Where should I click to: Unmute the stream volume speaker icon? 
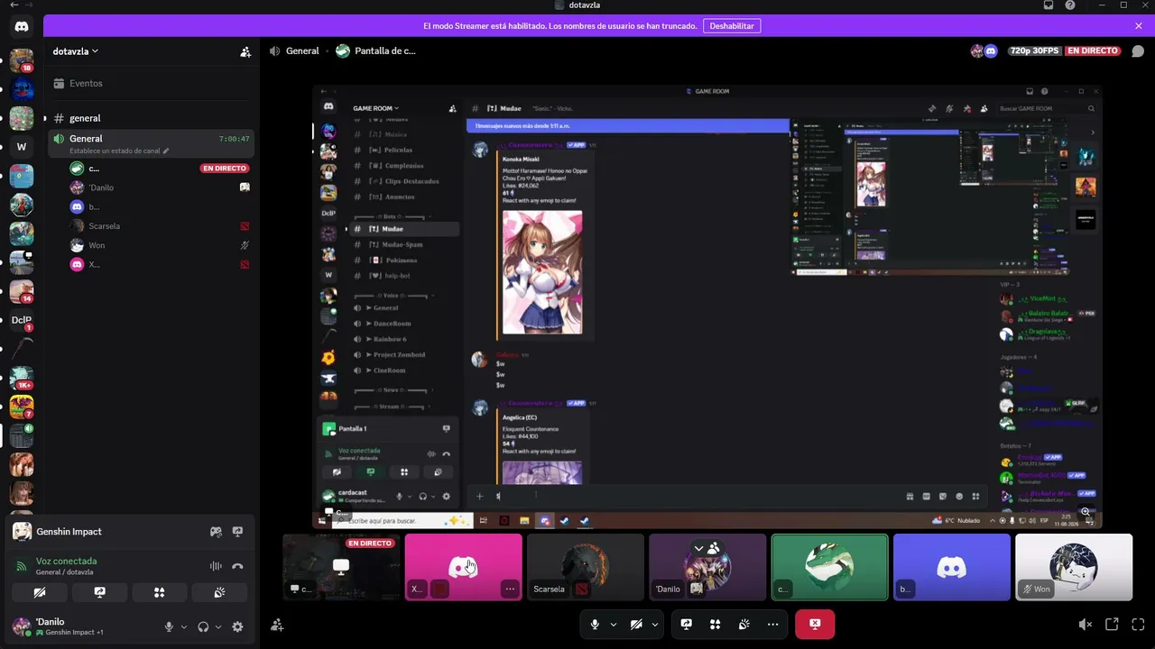(x=1086, y=624)
